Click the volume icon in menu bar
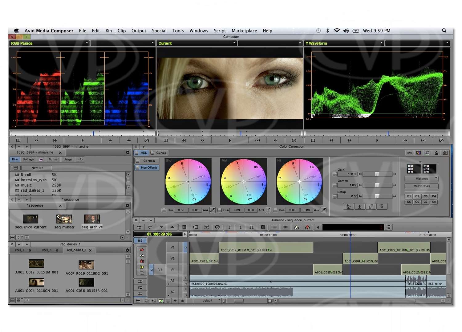This screenshot has width=462, height=332. [x=346, y=30]
